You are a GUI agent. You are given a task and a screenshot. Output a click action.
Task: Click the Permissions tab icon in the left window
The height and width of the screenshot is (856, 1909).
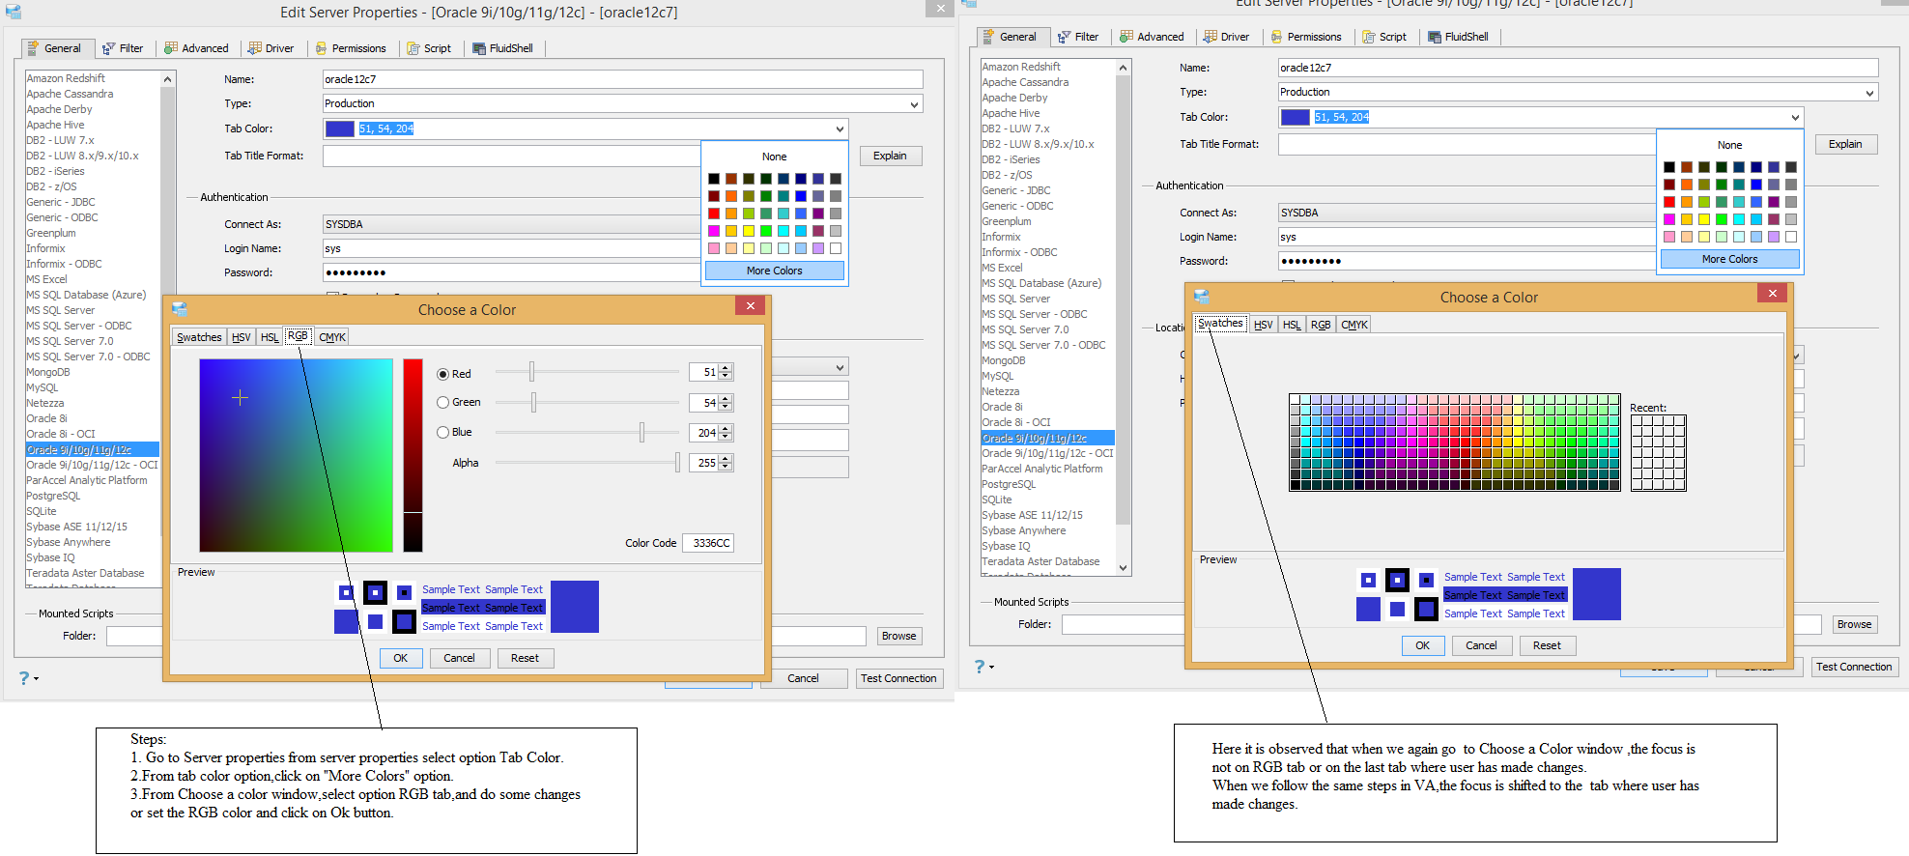click(321, 48)
